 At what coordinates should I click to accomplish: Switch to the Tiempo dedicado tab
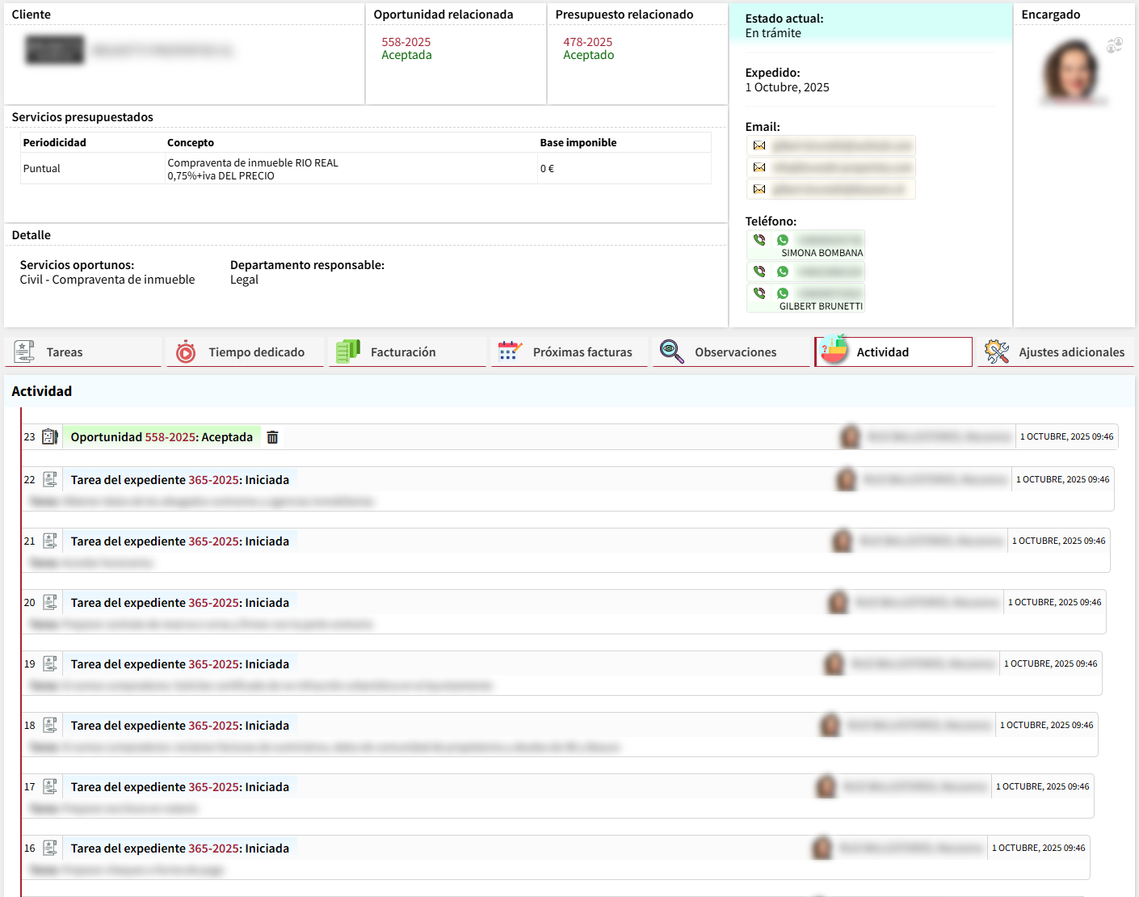click(256, 352)
